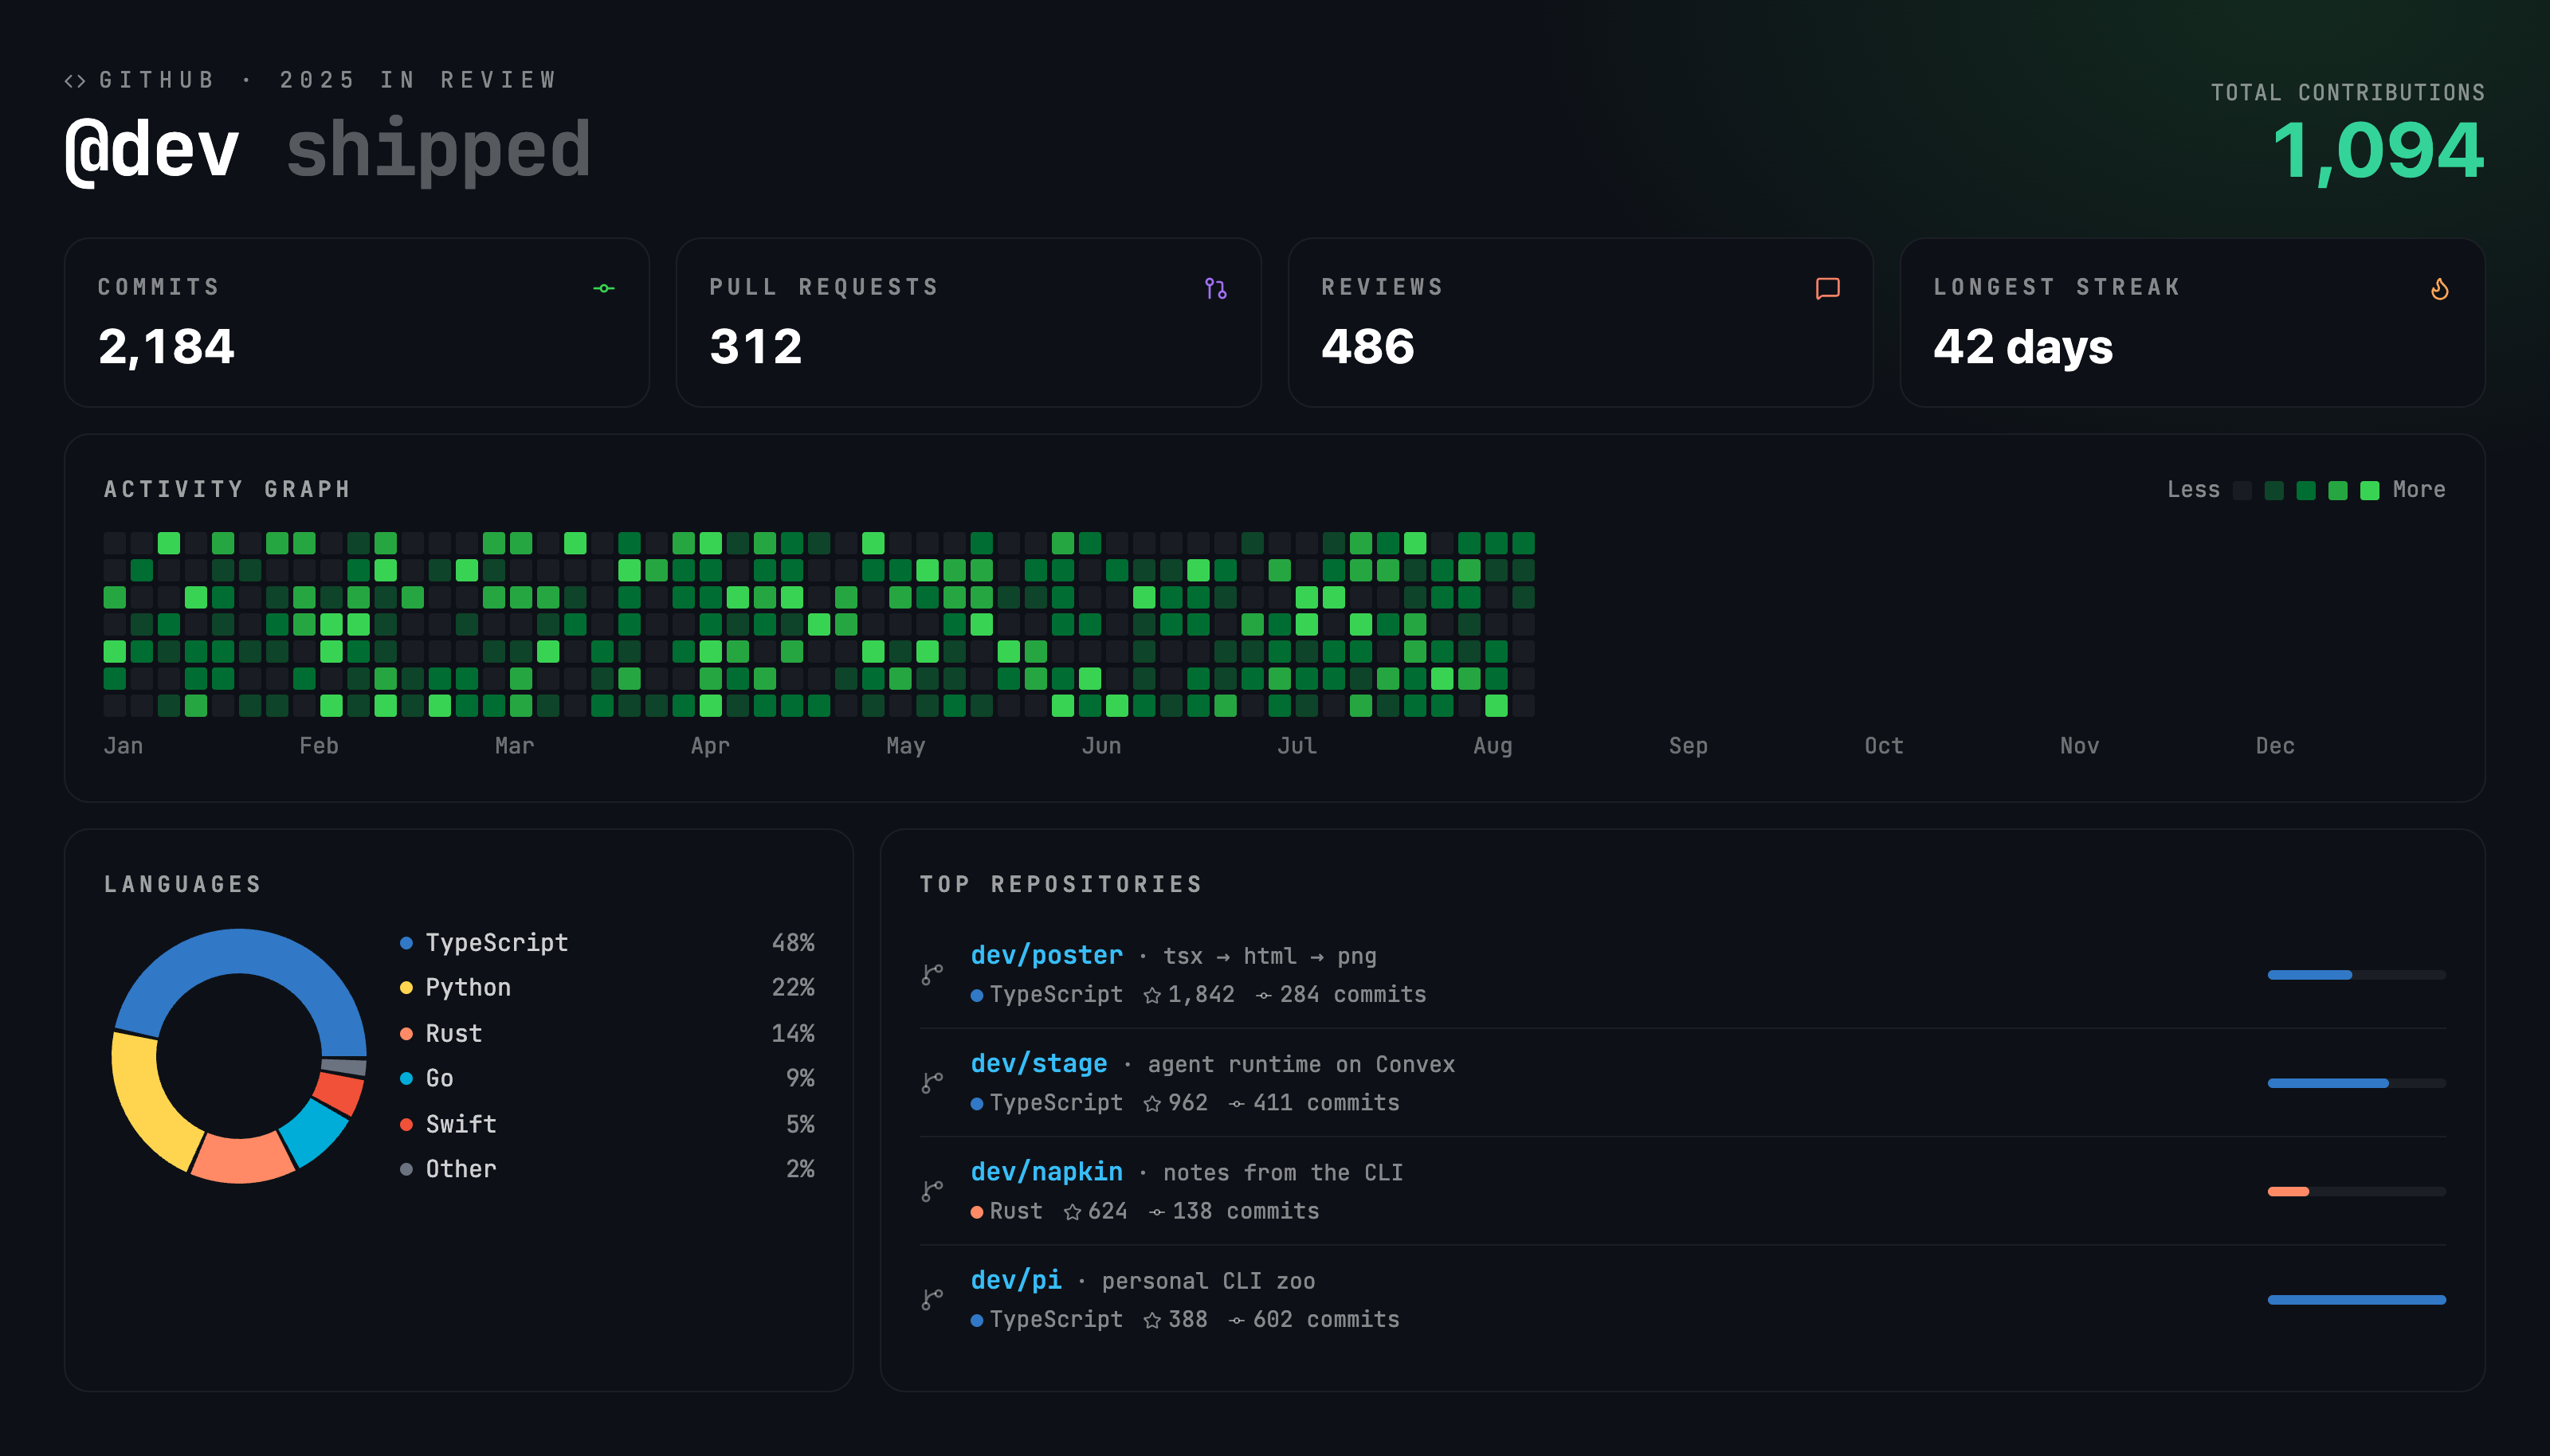Select the brightest green legend swatch
Screen dimensions: 2550x1456
[2369, 490]
